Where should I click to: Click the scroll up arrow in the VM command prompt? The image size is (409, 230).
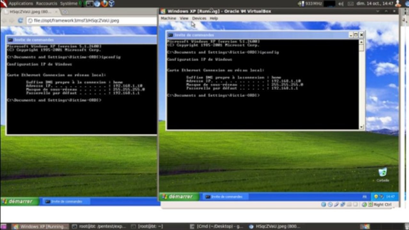point(361,42)
